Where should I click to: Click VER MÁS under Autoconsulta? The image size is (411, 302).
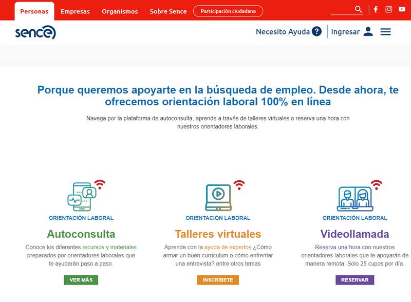81,280
